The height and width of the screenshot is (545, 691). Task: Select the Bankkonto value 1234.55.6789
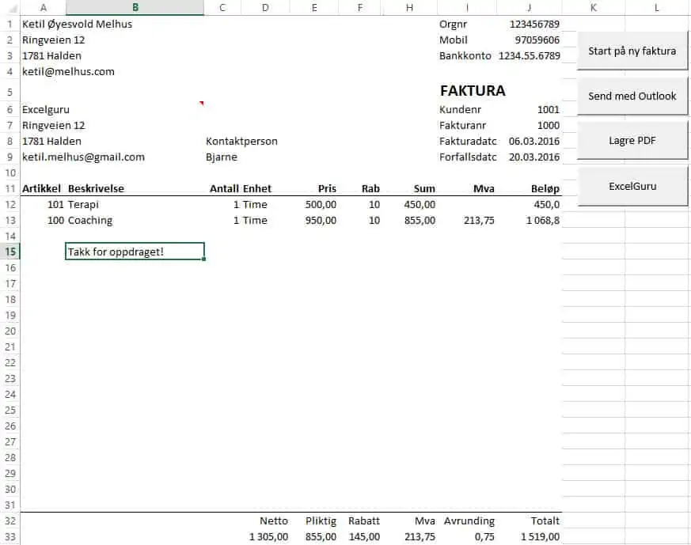530,56
